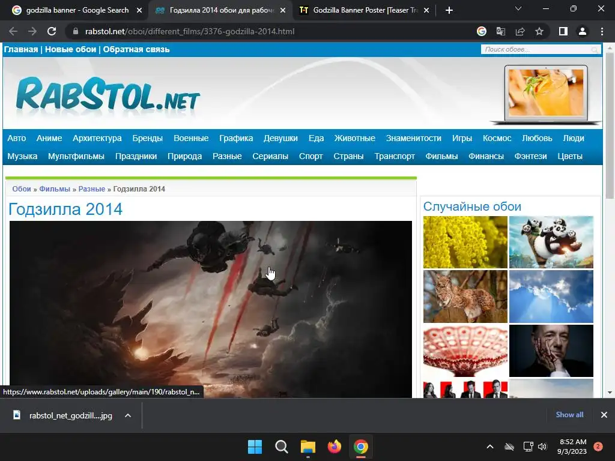This screenshot has height=461, width=615.
Task: Click the laptop wallpaper preview in header
Action: click(545, 94)
